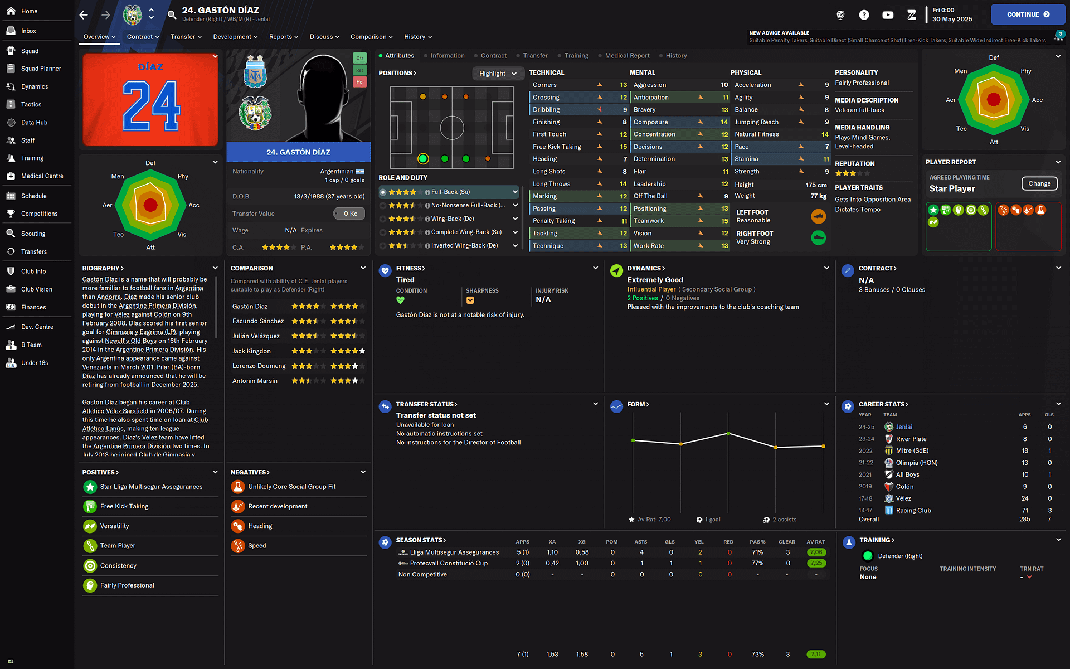Select the Full-Back (Su) role radio button
This screenshot has height=669, width=1070.
383,192
